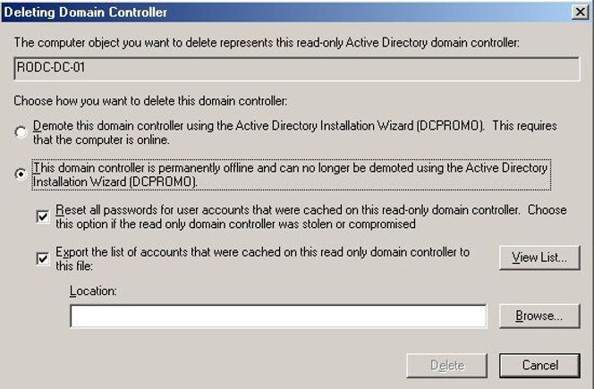This screenshot has height=389, width=594.
Task: Focus the Location text field
Action: click(278, 316)
